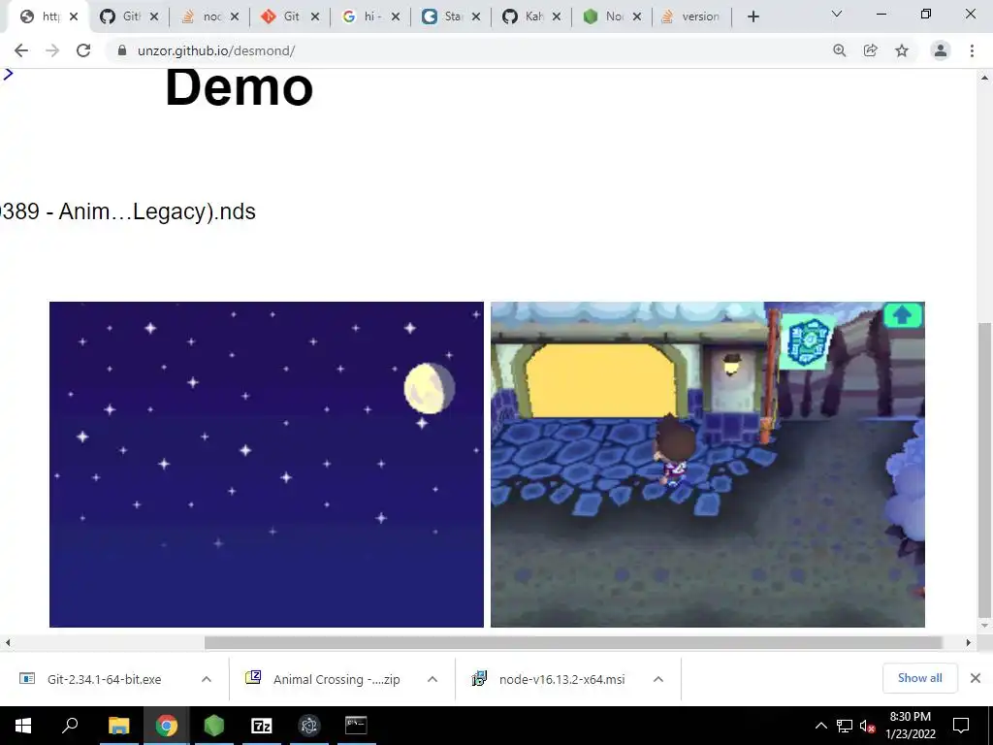Open the Git-2.34.1-64-bit.exe download
The height and width of the screenshot is (745, 993).
104,679
